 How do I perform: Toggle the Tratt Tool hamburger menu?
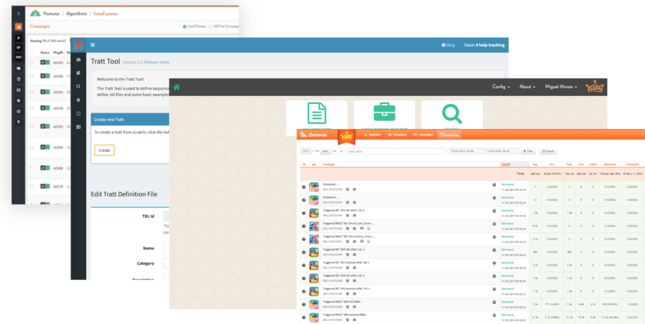(x=93, y=45)
